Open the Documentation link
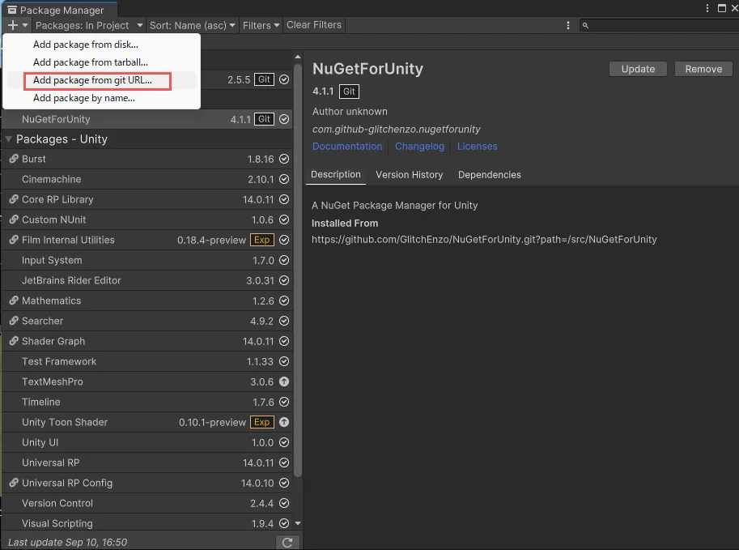Image resolution: width=739 pixels, height=550 pixels. pyautogui.click(x=347, y=147)
